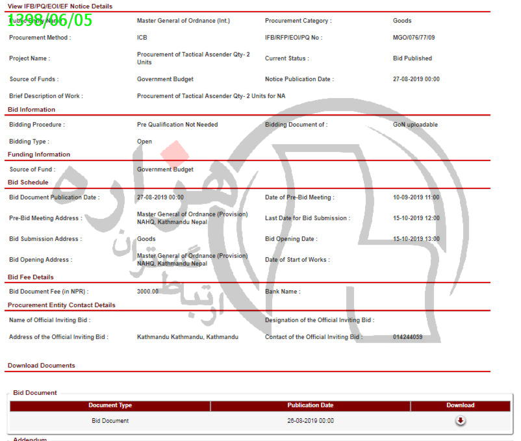The width and height of the screenshot is (521, 441).
Task: Click the Bid Published status value
Action: [412, 58]
